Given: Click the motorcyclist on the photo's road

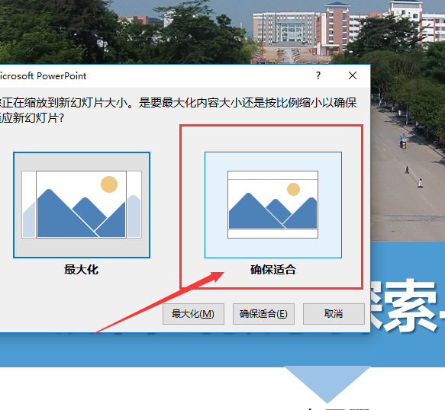Looking at the screenshot, I should (403, 141).
